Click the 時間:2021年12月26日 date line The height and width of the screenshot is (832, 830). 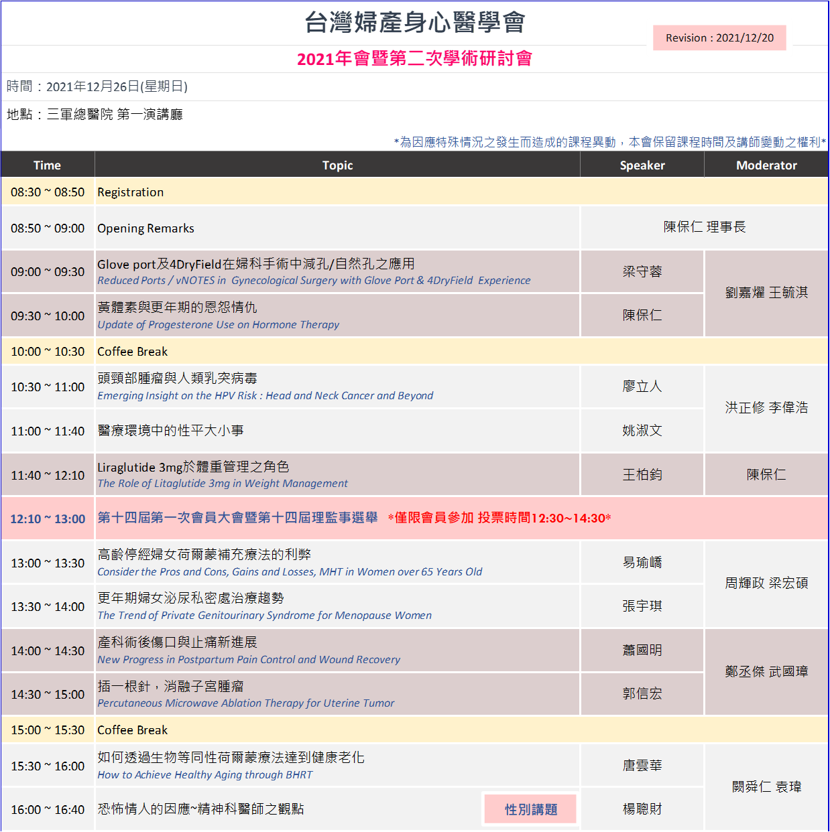97,86
